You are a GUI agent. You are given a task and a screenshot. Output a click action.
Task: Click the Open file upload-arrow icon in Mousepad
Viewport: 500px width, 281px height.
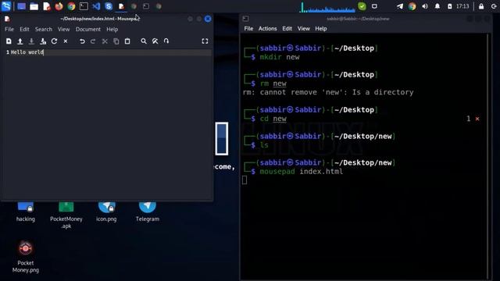(x=20, y=41)
